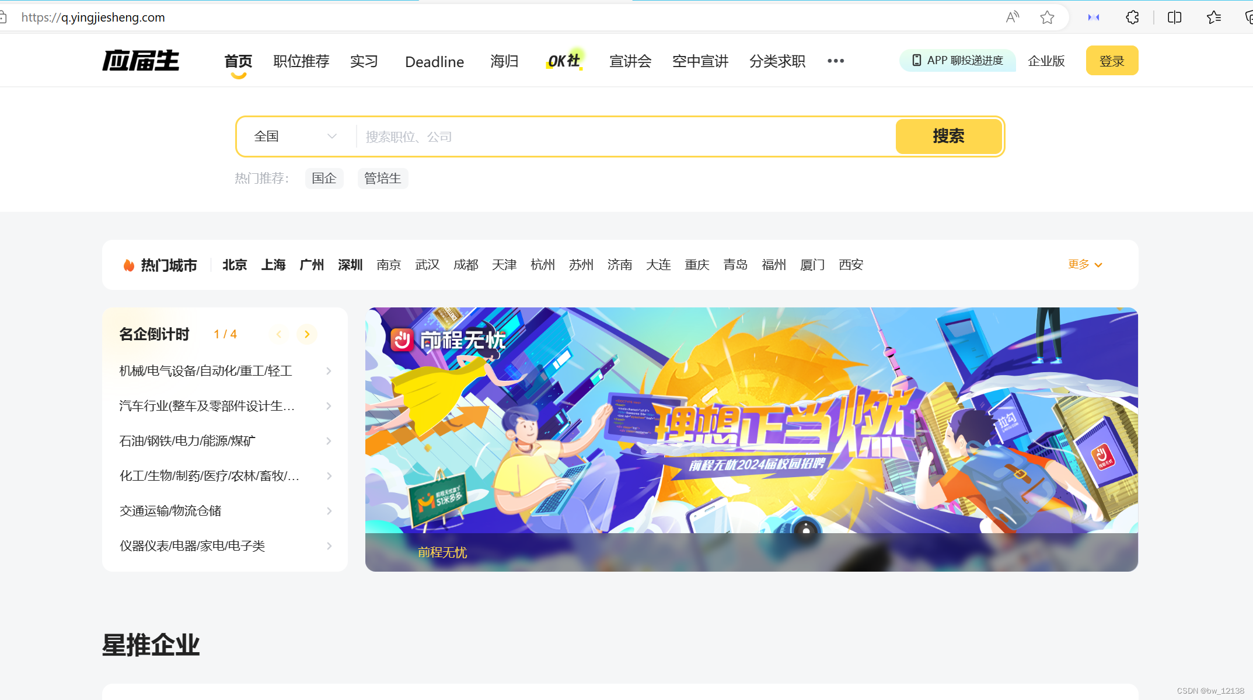Go to previous page of 名企倒计时
This screenshot has width=1253, height=700.
click(279, 334)
